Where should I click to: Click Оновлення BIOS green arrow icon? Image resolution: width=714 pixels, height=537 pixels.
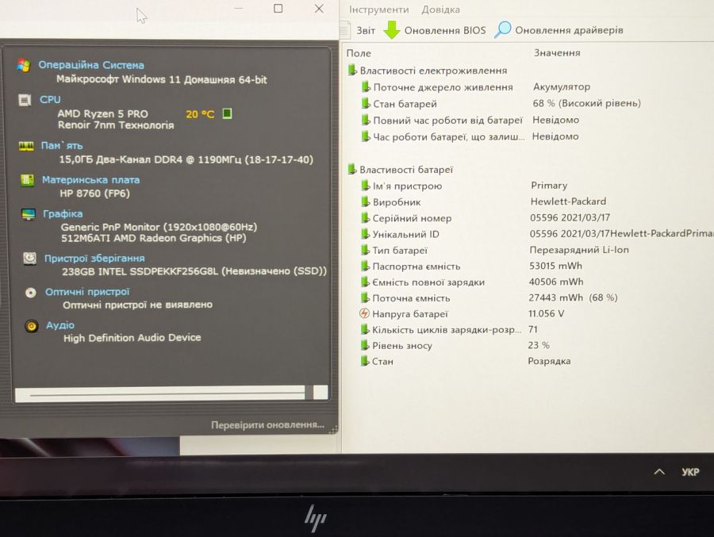[x=392, y=30]
